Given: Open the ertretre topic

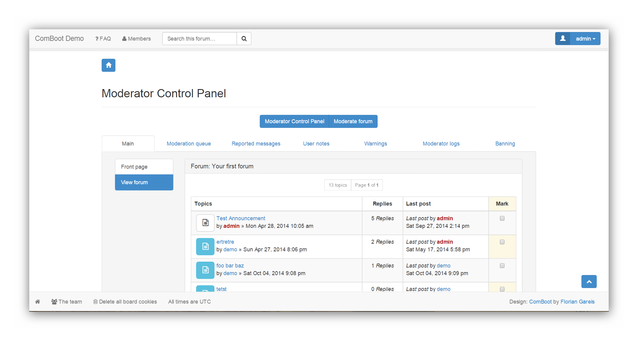Looking at the screenshot, I should pos(225,242).
